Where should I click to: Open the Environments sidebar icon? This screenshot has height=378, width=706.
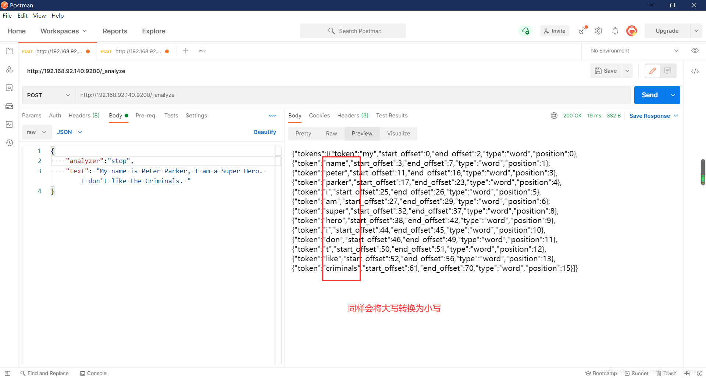pos(9,88)
